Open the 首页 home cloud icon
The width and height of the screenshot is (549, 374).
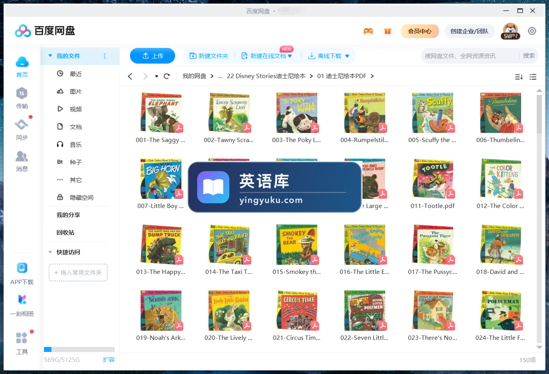point(22,62)
